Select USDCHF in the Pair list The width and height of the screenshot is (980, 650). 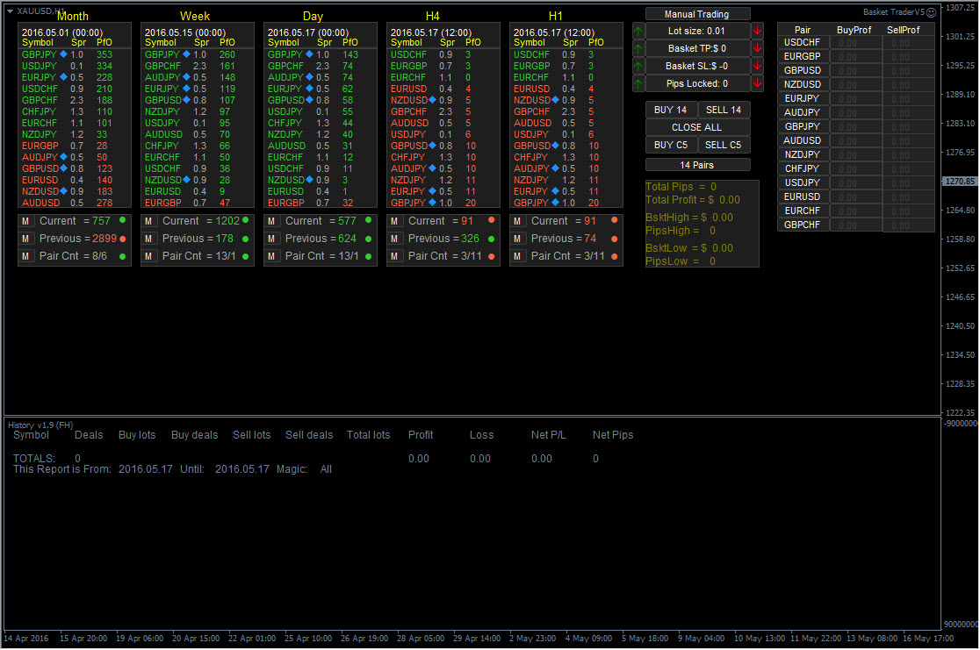[x=803, y=42]
